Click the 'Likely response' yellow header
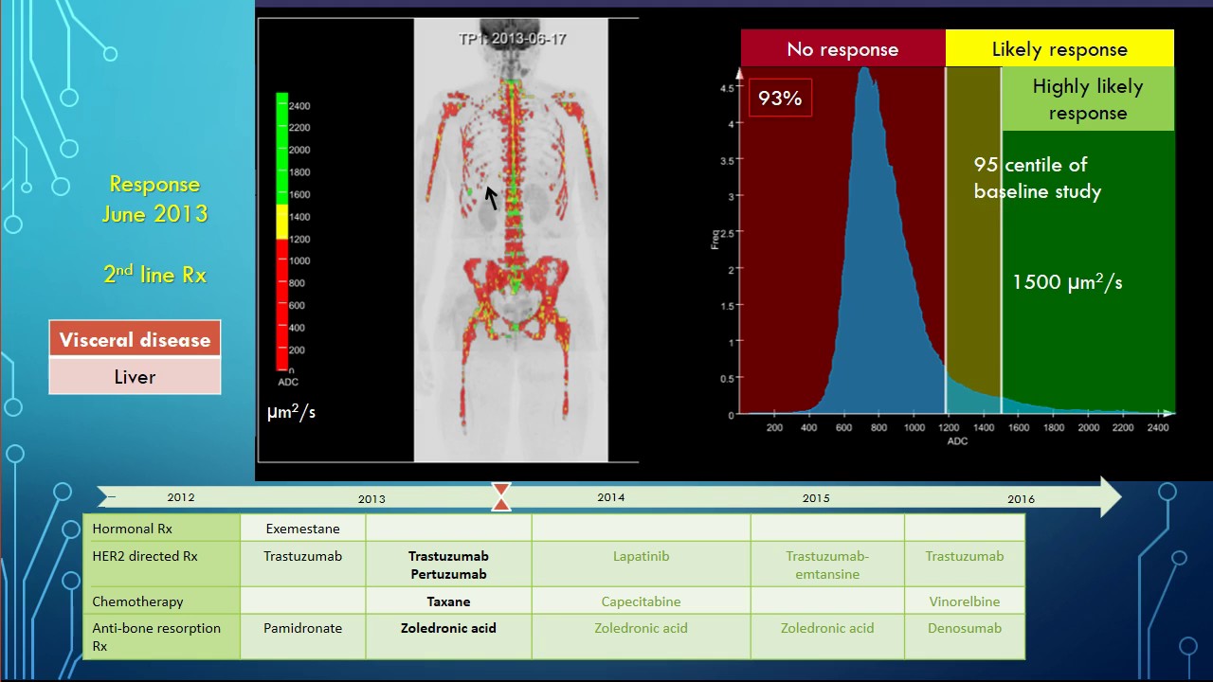This screenshot has width=1213, height=682. pos(1059,49)
